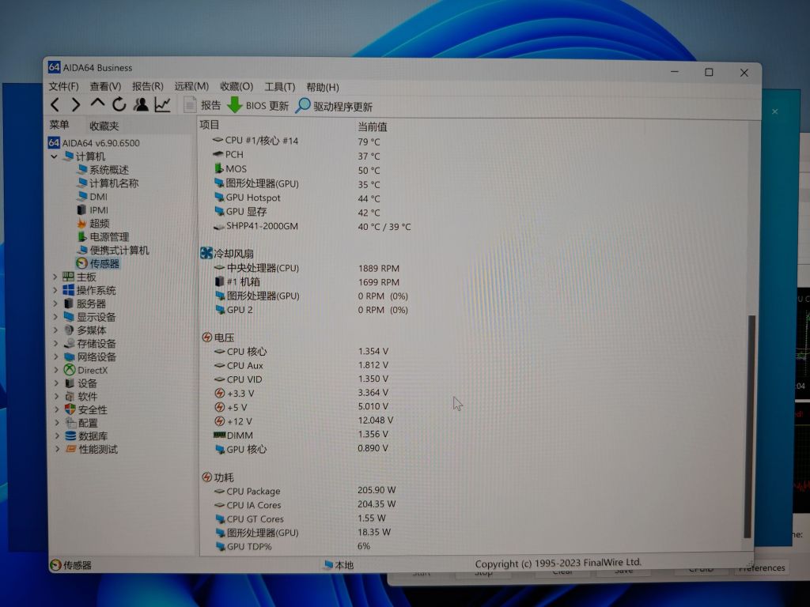Viewport: 810px width, 607px height.
Task: Switch to the 收藏夹 tab
Action: click(104, 126)
